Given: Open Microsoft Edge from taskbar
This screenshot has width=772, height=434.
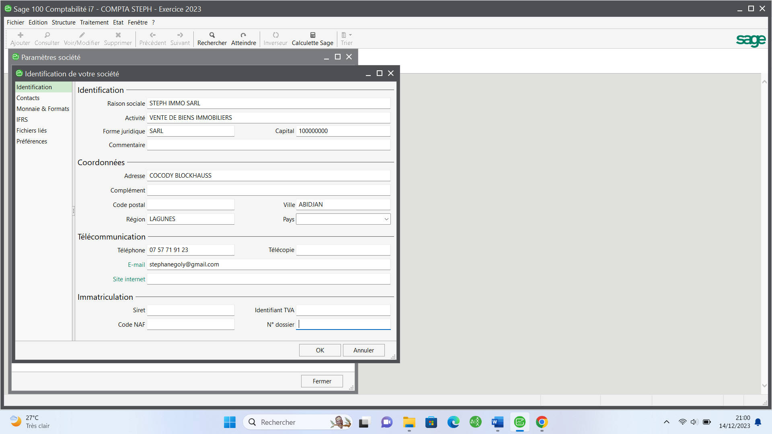Looking at the screenshot, I should [454, 422].
